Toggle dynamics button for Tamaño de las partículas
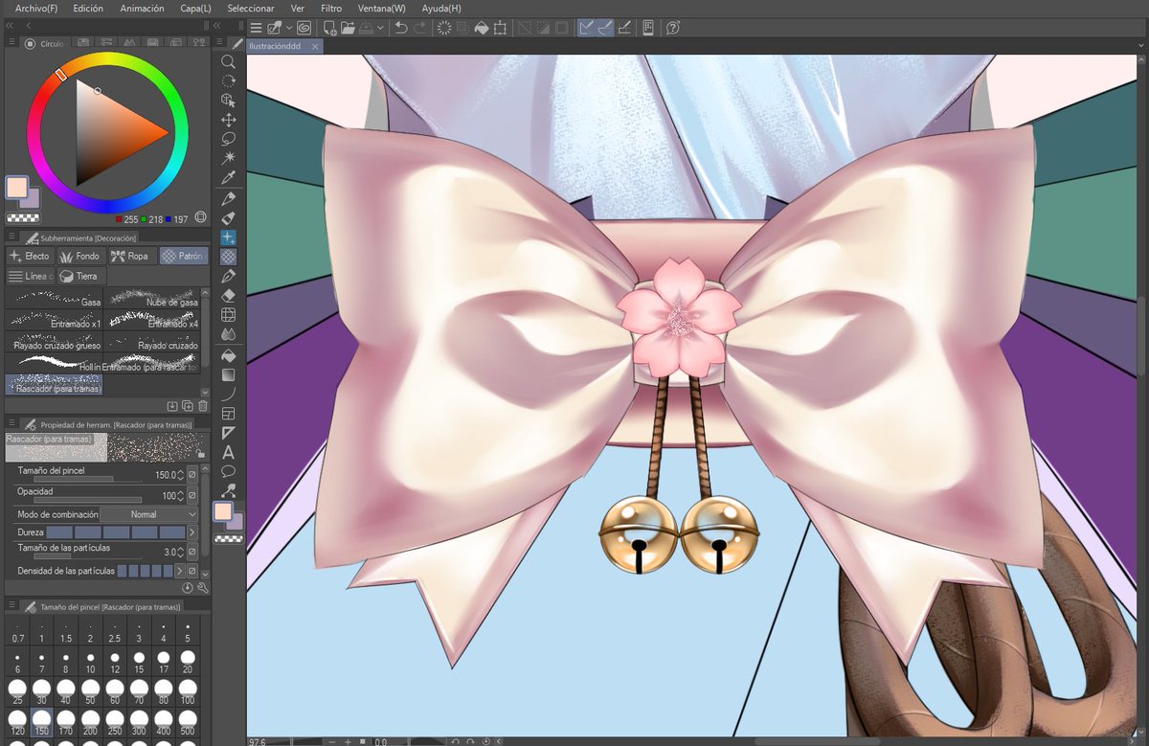1149x746 pixels. [x=192, y=552]
